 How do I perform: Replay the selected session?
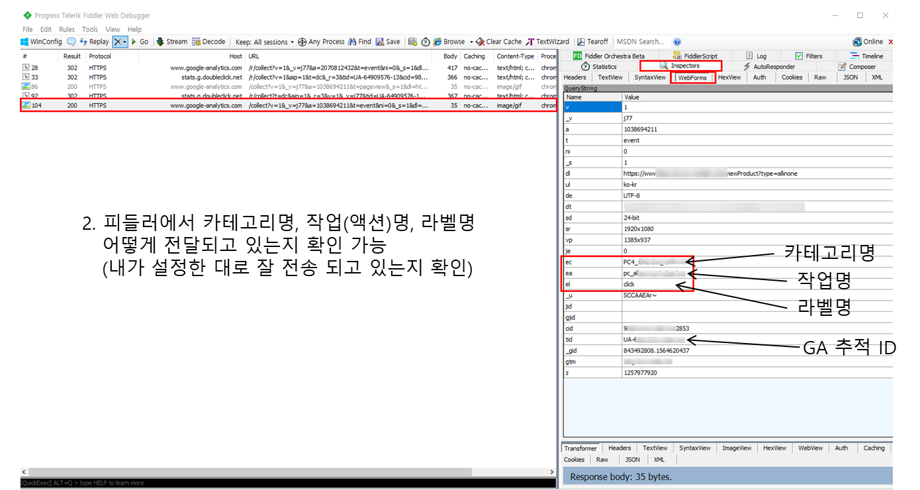point(94,42)
